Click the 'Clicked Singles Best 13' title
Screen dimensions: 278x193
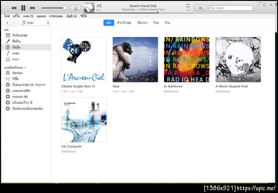pos(78,86)
